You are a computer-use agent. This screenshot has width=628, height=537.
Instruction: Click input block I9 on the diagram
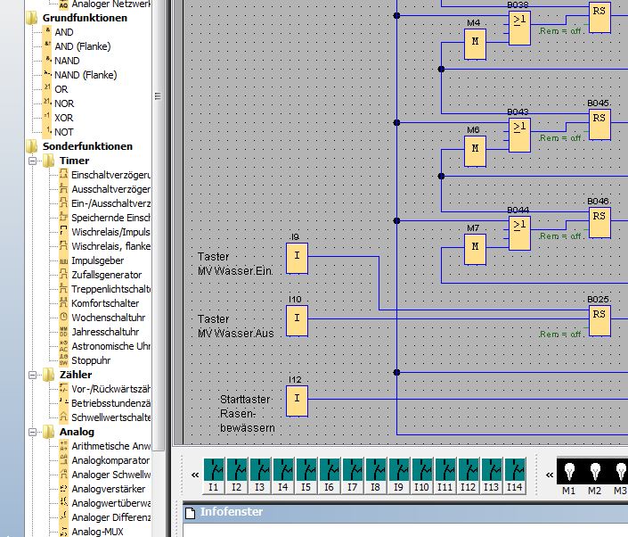pos(297,260)
